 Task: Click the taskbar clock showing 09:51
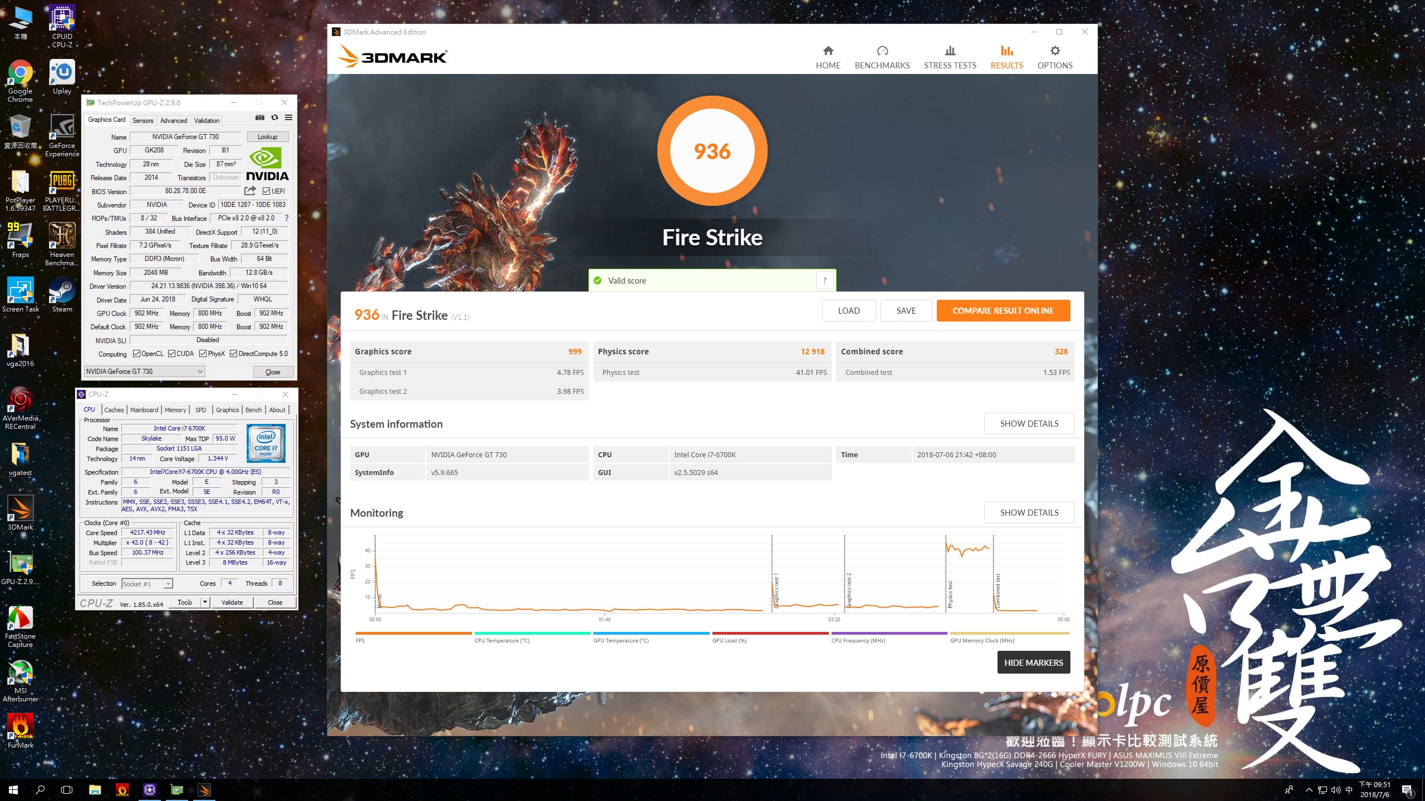click(x=1375, y=789)
